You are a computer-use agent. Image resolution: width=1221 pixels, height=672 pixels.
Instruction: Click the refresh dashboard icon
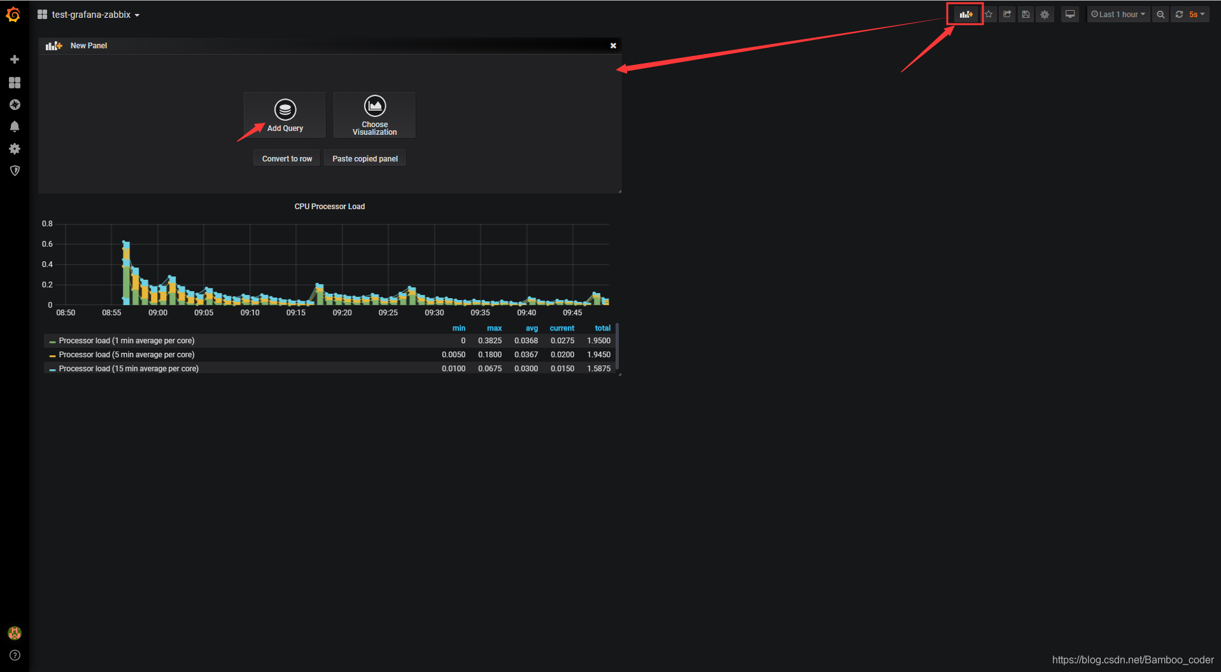tap(1179, 14)
